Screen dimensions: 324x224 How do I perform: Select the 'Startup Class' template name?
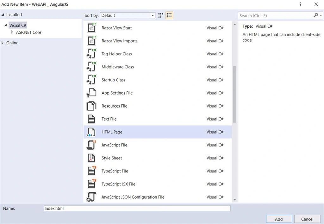click(x=113, y=80)
